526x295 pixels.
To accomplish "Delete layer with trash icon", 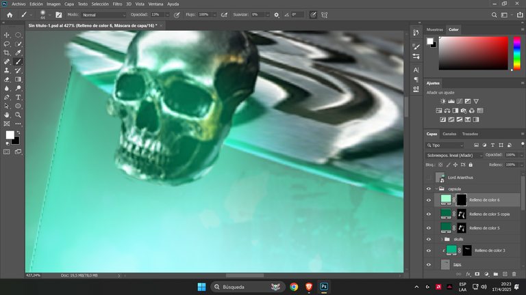I will [514, 274].
